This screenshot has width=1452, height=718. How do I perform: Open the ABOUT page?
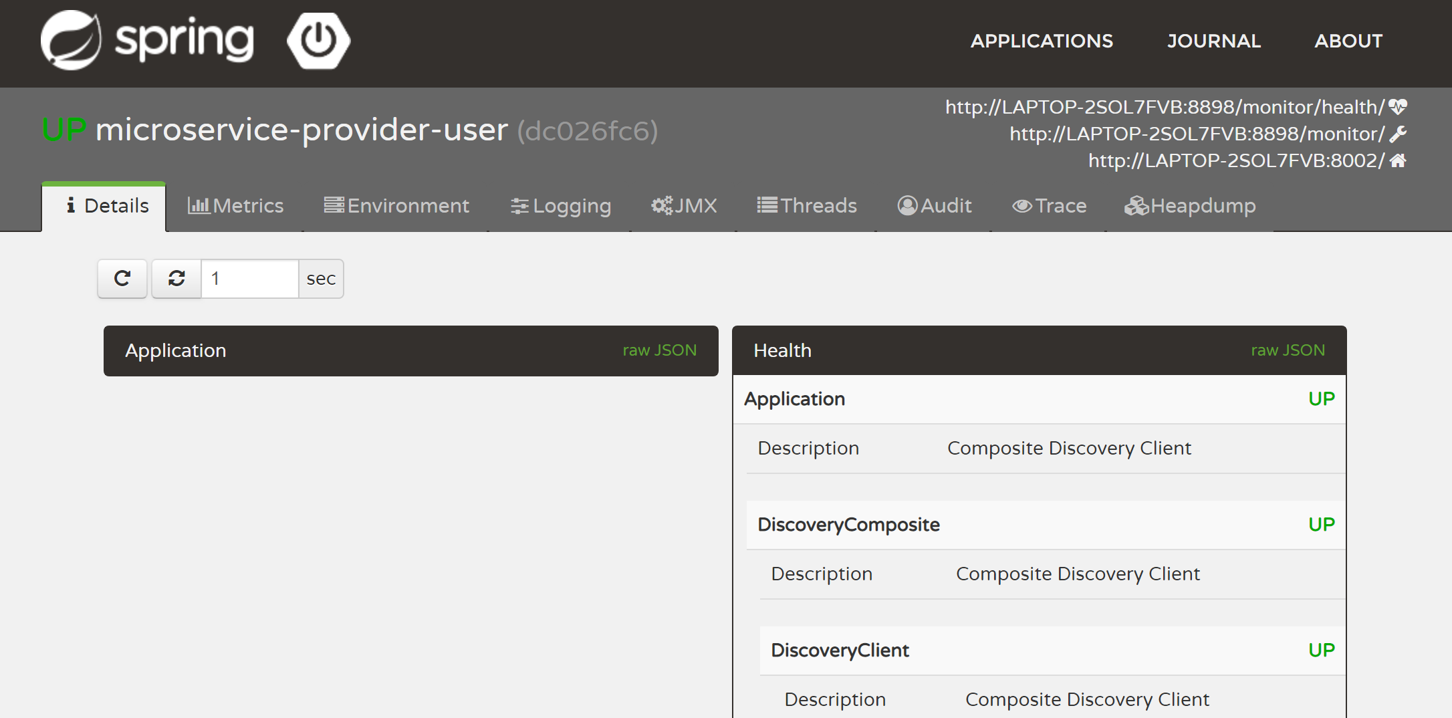click(1348, 41)
